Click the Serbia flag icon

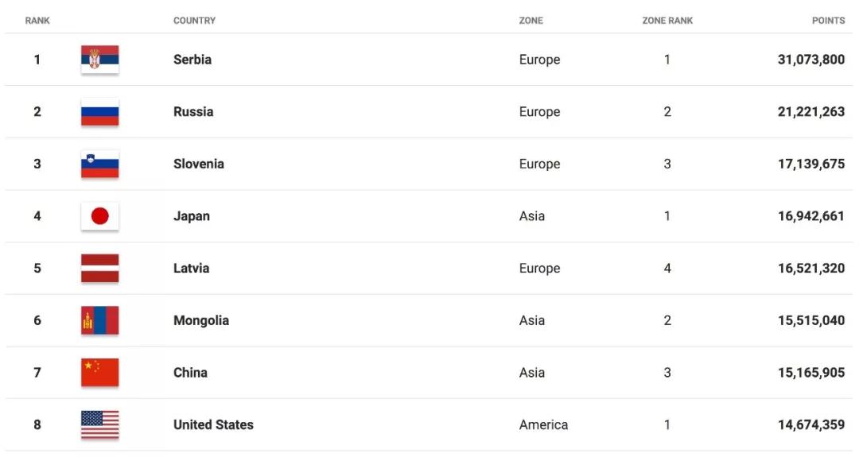coord(99,60)
